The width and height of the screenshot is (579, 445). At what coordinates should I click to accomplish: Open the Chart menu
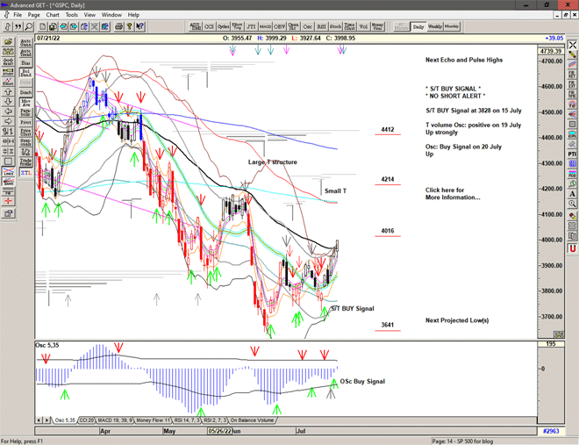point(53,15)
